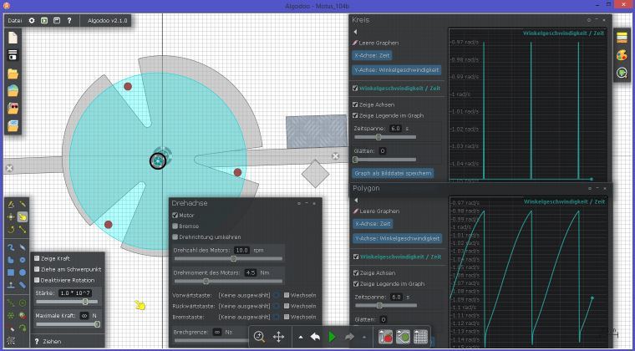635x351 pixels.
Task: Select the blue Circle tool
Action: coord(23,272)
